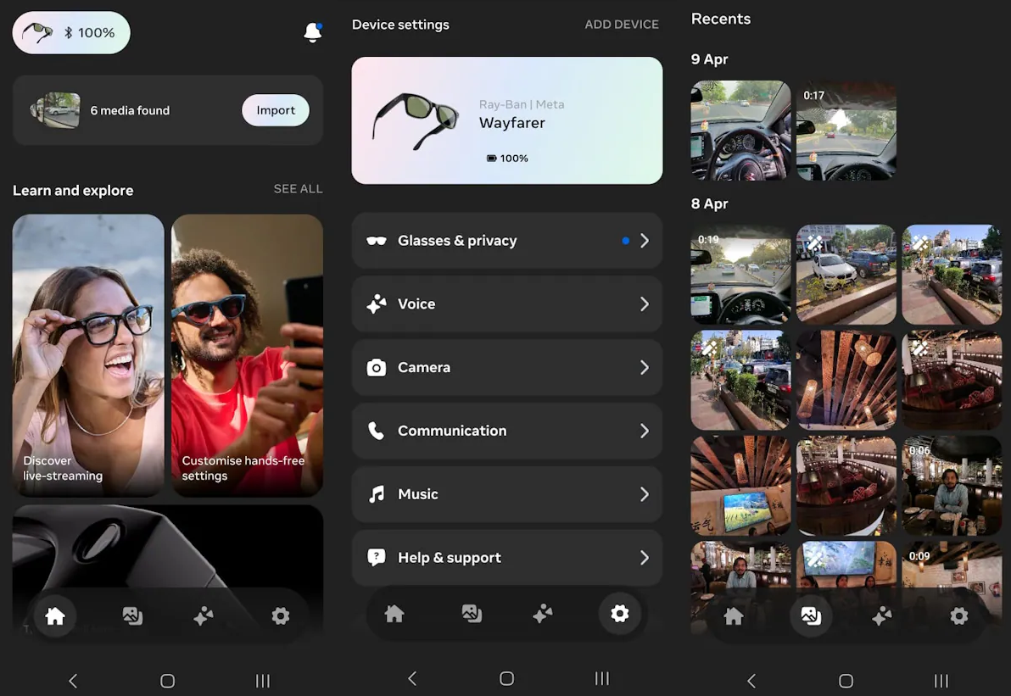Import the 6 found media
The image size is (1011, 696).
pos(276,110)
